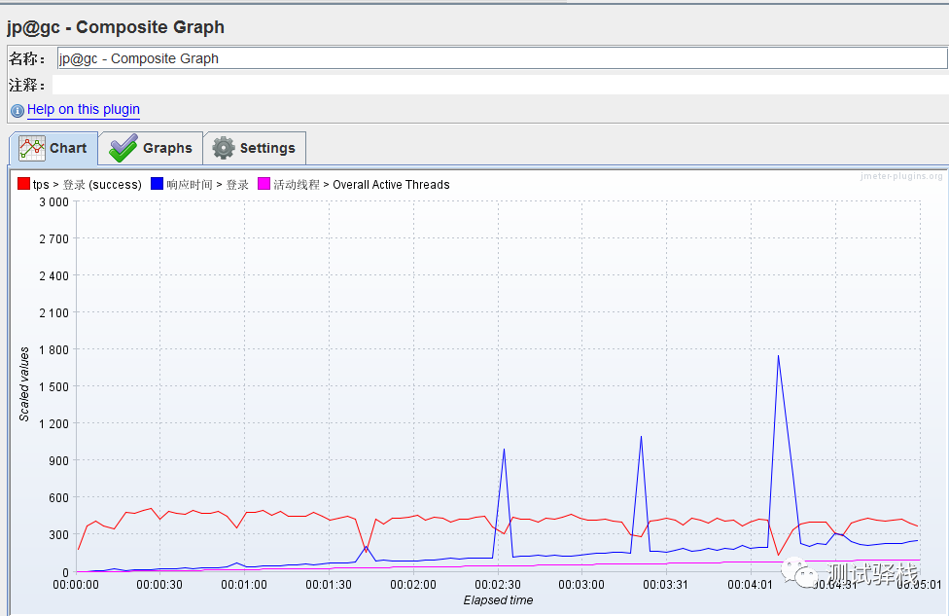The height and width of the screenshot is (616, 949).
Task: Click the WeChat watermark logo icon
Action: pyautogui.click(x=801, y=572)
